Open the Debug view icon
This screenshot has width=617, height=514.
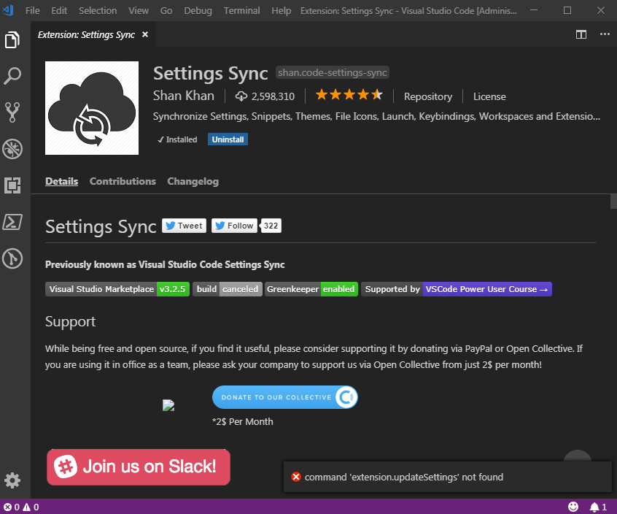point(12,149)
